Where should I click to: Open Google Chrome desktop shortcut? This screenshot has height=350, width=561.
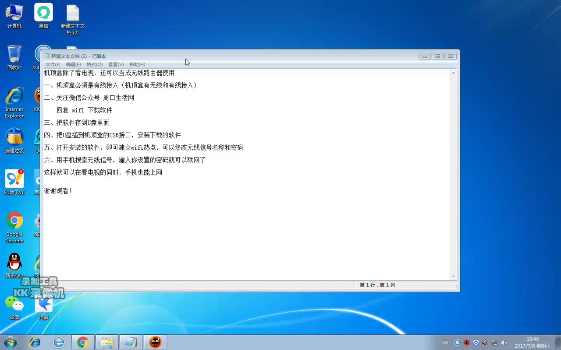[x=14, y=227]
